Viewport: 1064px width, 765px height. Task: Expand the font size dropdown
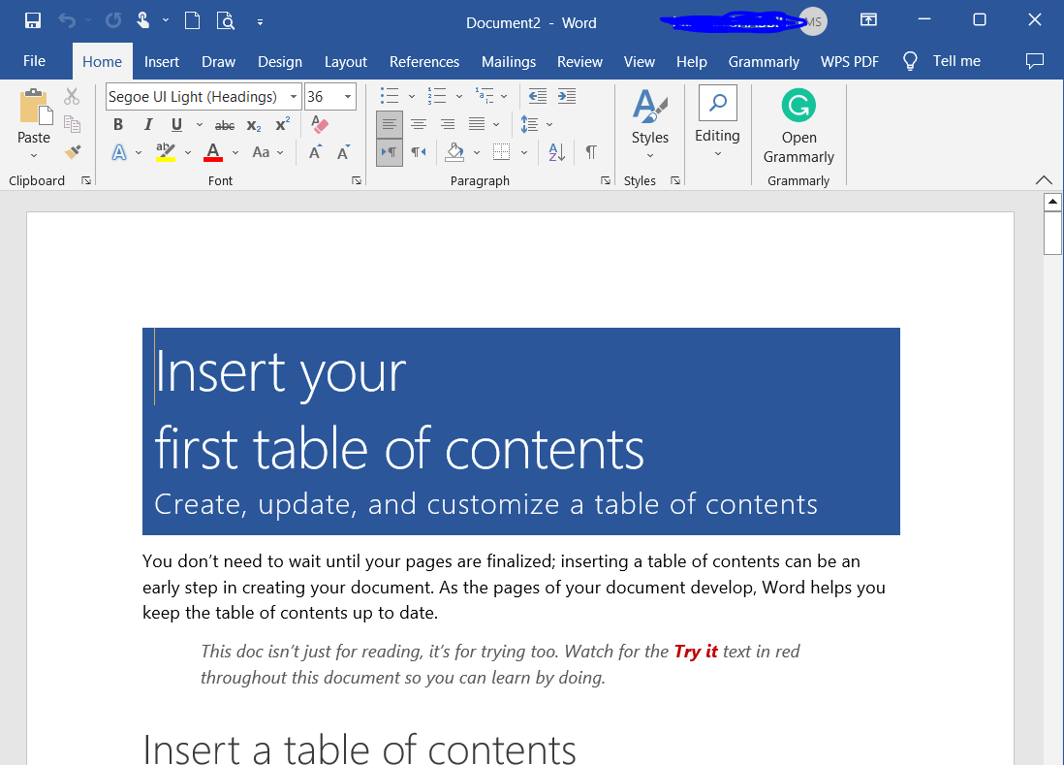point(348,97)
